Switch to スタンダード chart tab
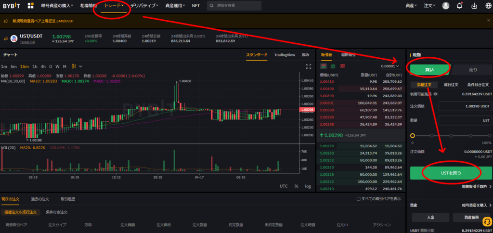493x233 pixels. click(257, 55)
